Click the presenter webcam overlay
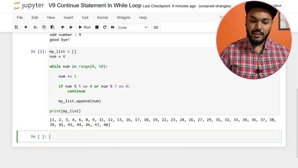Screen dimensions: 298x168 coord(254,40)
